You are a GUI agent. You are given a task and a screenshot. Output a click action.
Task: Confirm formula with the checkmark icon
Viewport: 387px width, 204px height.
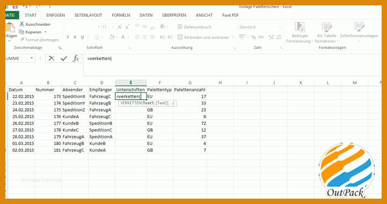[64, 59]
